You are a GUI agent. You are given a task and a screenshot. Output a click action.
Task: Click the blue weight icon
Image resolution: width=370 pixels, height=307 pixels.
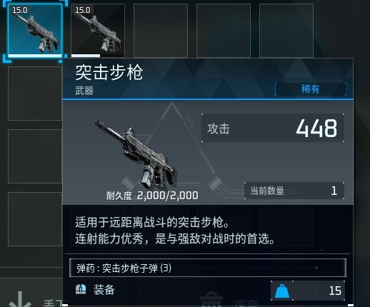click(282, 291)
